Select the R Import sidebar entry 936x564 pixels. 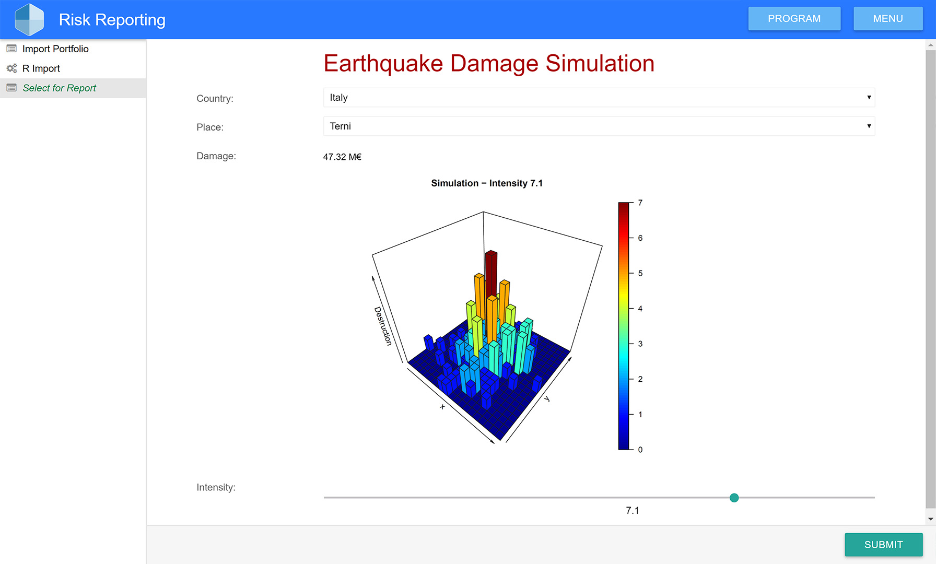click(x=41, y=68)
